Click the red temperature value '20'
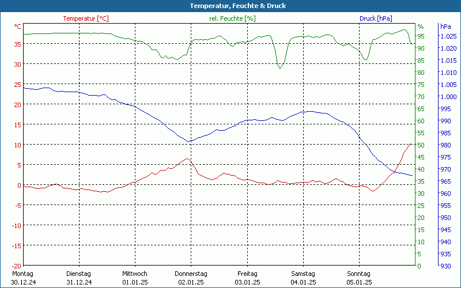This screenshot has height=288, width=461. point(18,105)
